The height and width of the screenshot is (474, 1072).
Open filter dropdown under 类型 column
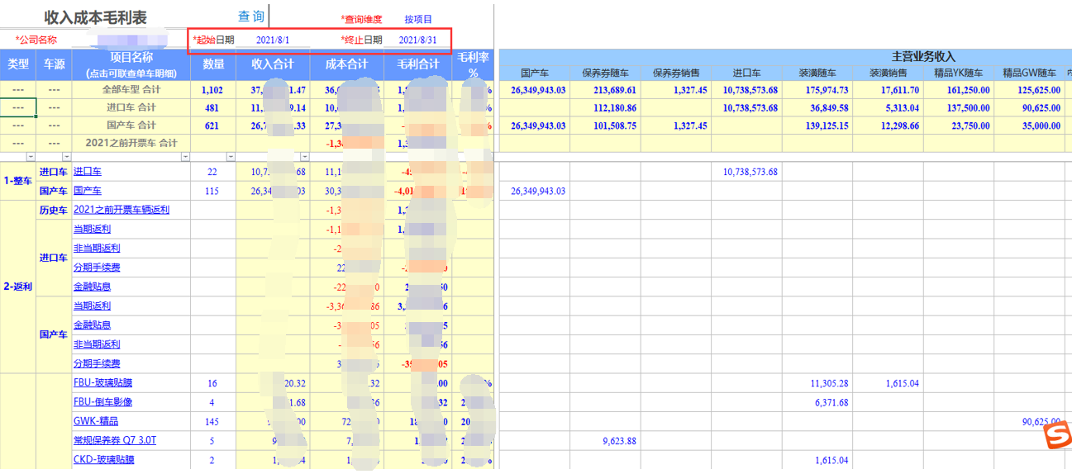click(x=31, y=157)
